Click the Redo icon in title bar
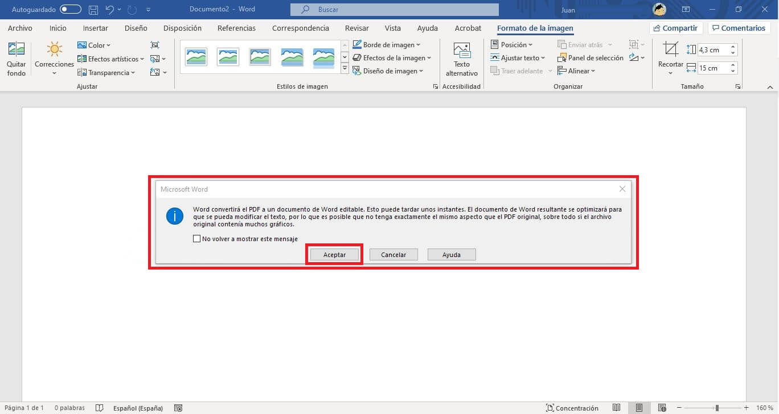The height and width of the screenshot is (414, 779). [x=133, y=10]
